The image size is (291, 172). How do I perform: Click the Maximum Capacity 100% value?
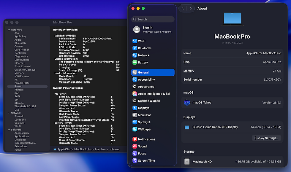87,82
